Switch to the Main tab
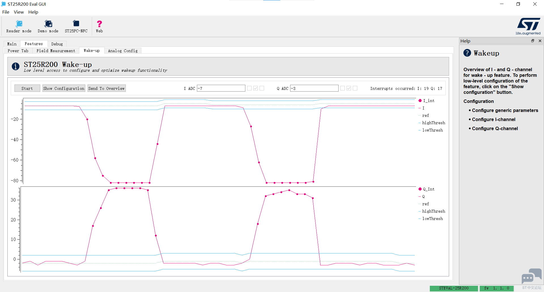Viewport: 544px width, 292px height. pyautogui.click(x=12, y=44)
